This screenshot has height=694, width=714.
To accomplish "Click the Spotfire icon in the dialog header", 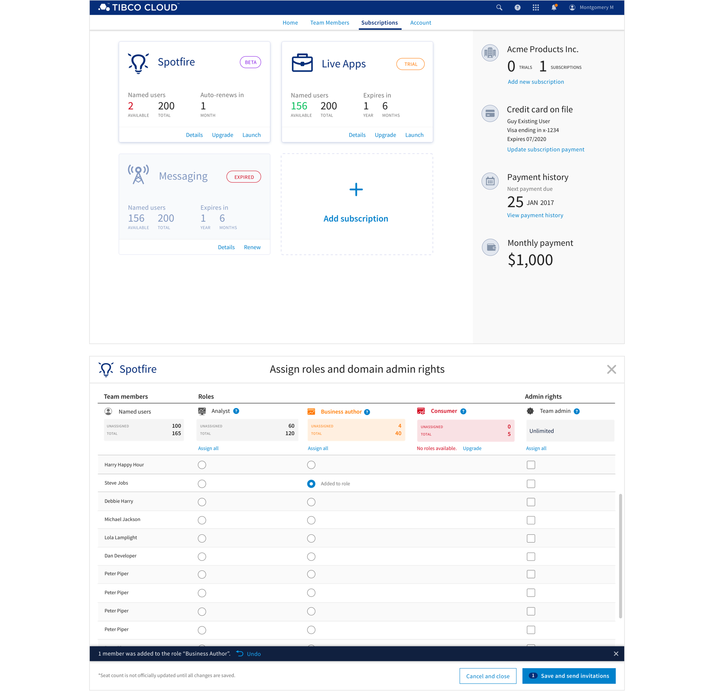I will click(x=106, y=369).
